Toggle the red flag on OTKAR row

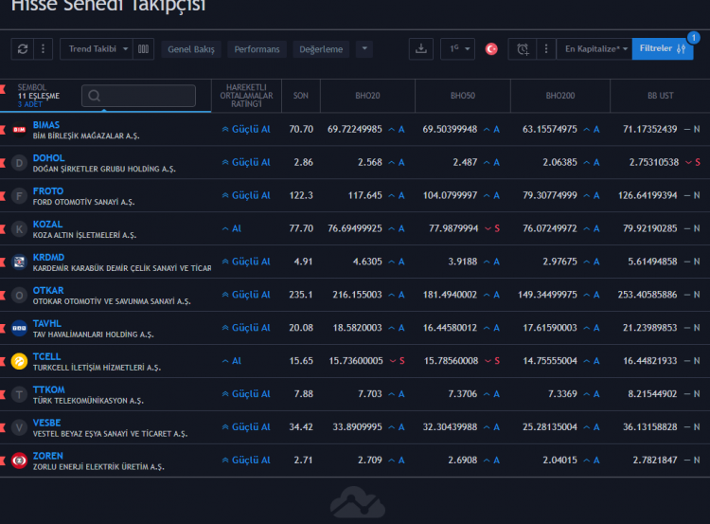pyautogui.click(x=3, y=295)
